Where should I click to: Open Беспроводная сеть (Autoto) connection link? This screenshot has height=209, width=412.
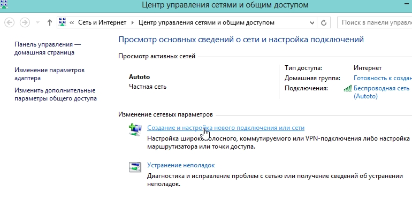382,92
